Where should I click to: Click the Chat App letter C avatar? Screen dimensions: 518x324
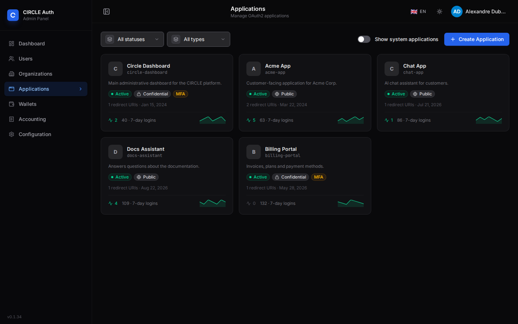tap(392, 69)
